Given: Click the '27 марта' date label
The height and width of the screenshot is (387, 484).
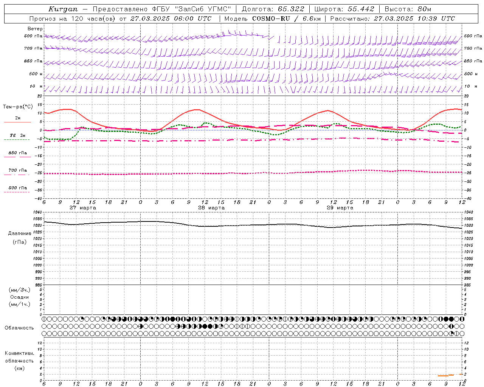Looking at the screenshot, I should (83, 208).
